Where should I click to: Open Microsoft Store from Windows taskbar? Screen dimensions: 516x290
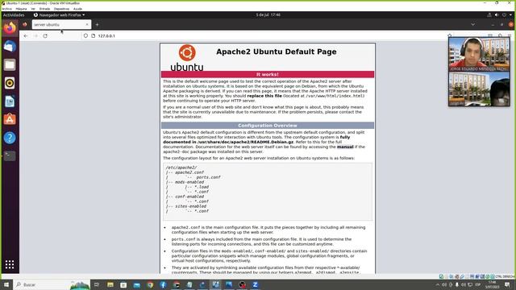[123, 284]
